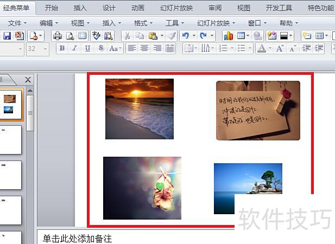Run the spelling check icon
Image resolution: width=335 pixels, height=244 pixels.
click(96, 36)
